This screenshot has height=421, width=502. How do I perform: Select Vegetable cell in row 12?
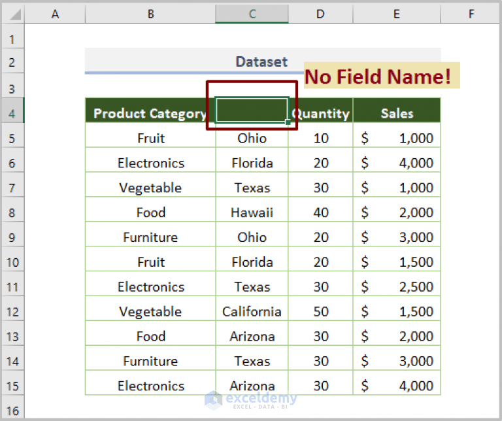click(x=150, y=309)
